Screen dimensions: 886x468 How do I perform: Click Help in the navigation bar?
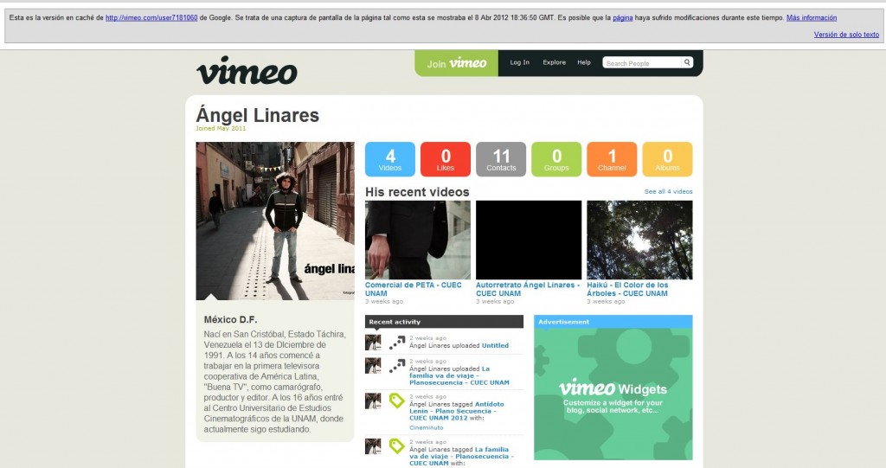point(584,62)
